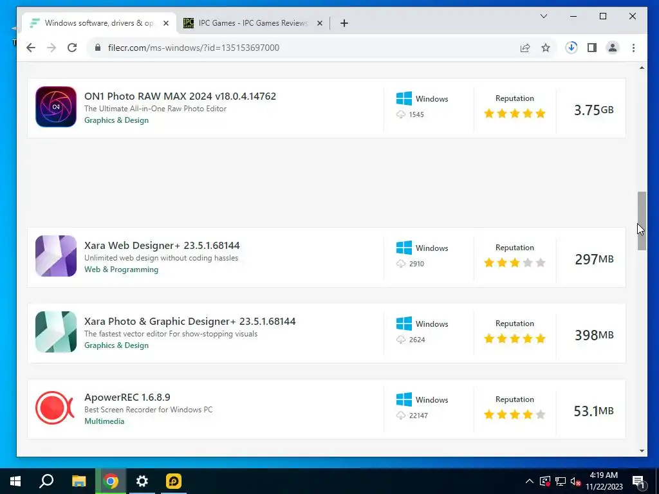Open the Web & Programming category link

(121, 270)
